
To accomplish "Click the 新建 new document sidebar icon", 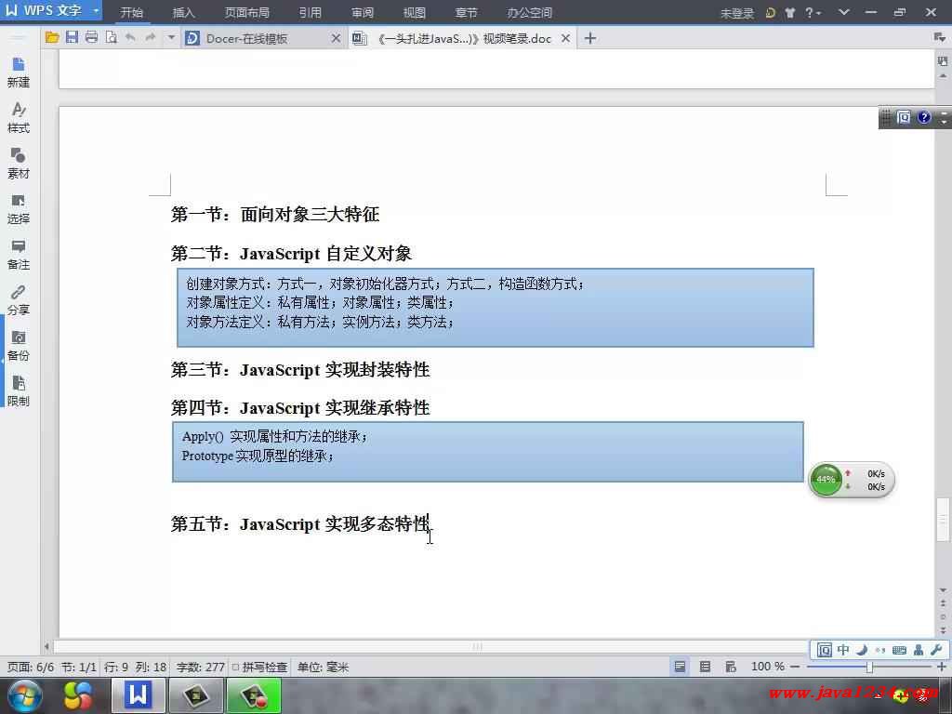I will [19, 73].
